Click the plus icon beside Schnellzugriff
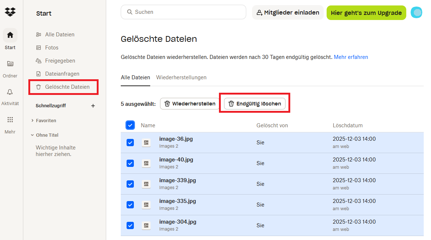Viewport: 431px width, 240px height. (x=93, y=106)
